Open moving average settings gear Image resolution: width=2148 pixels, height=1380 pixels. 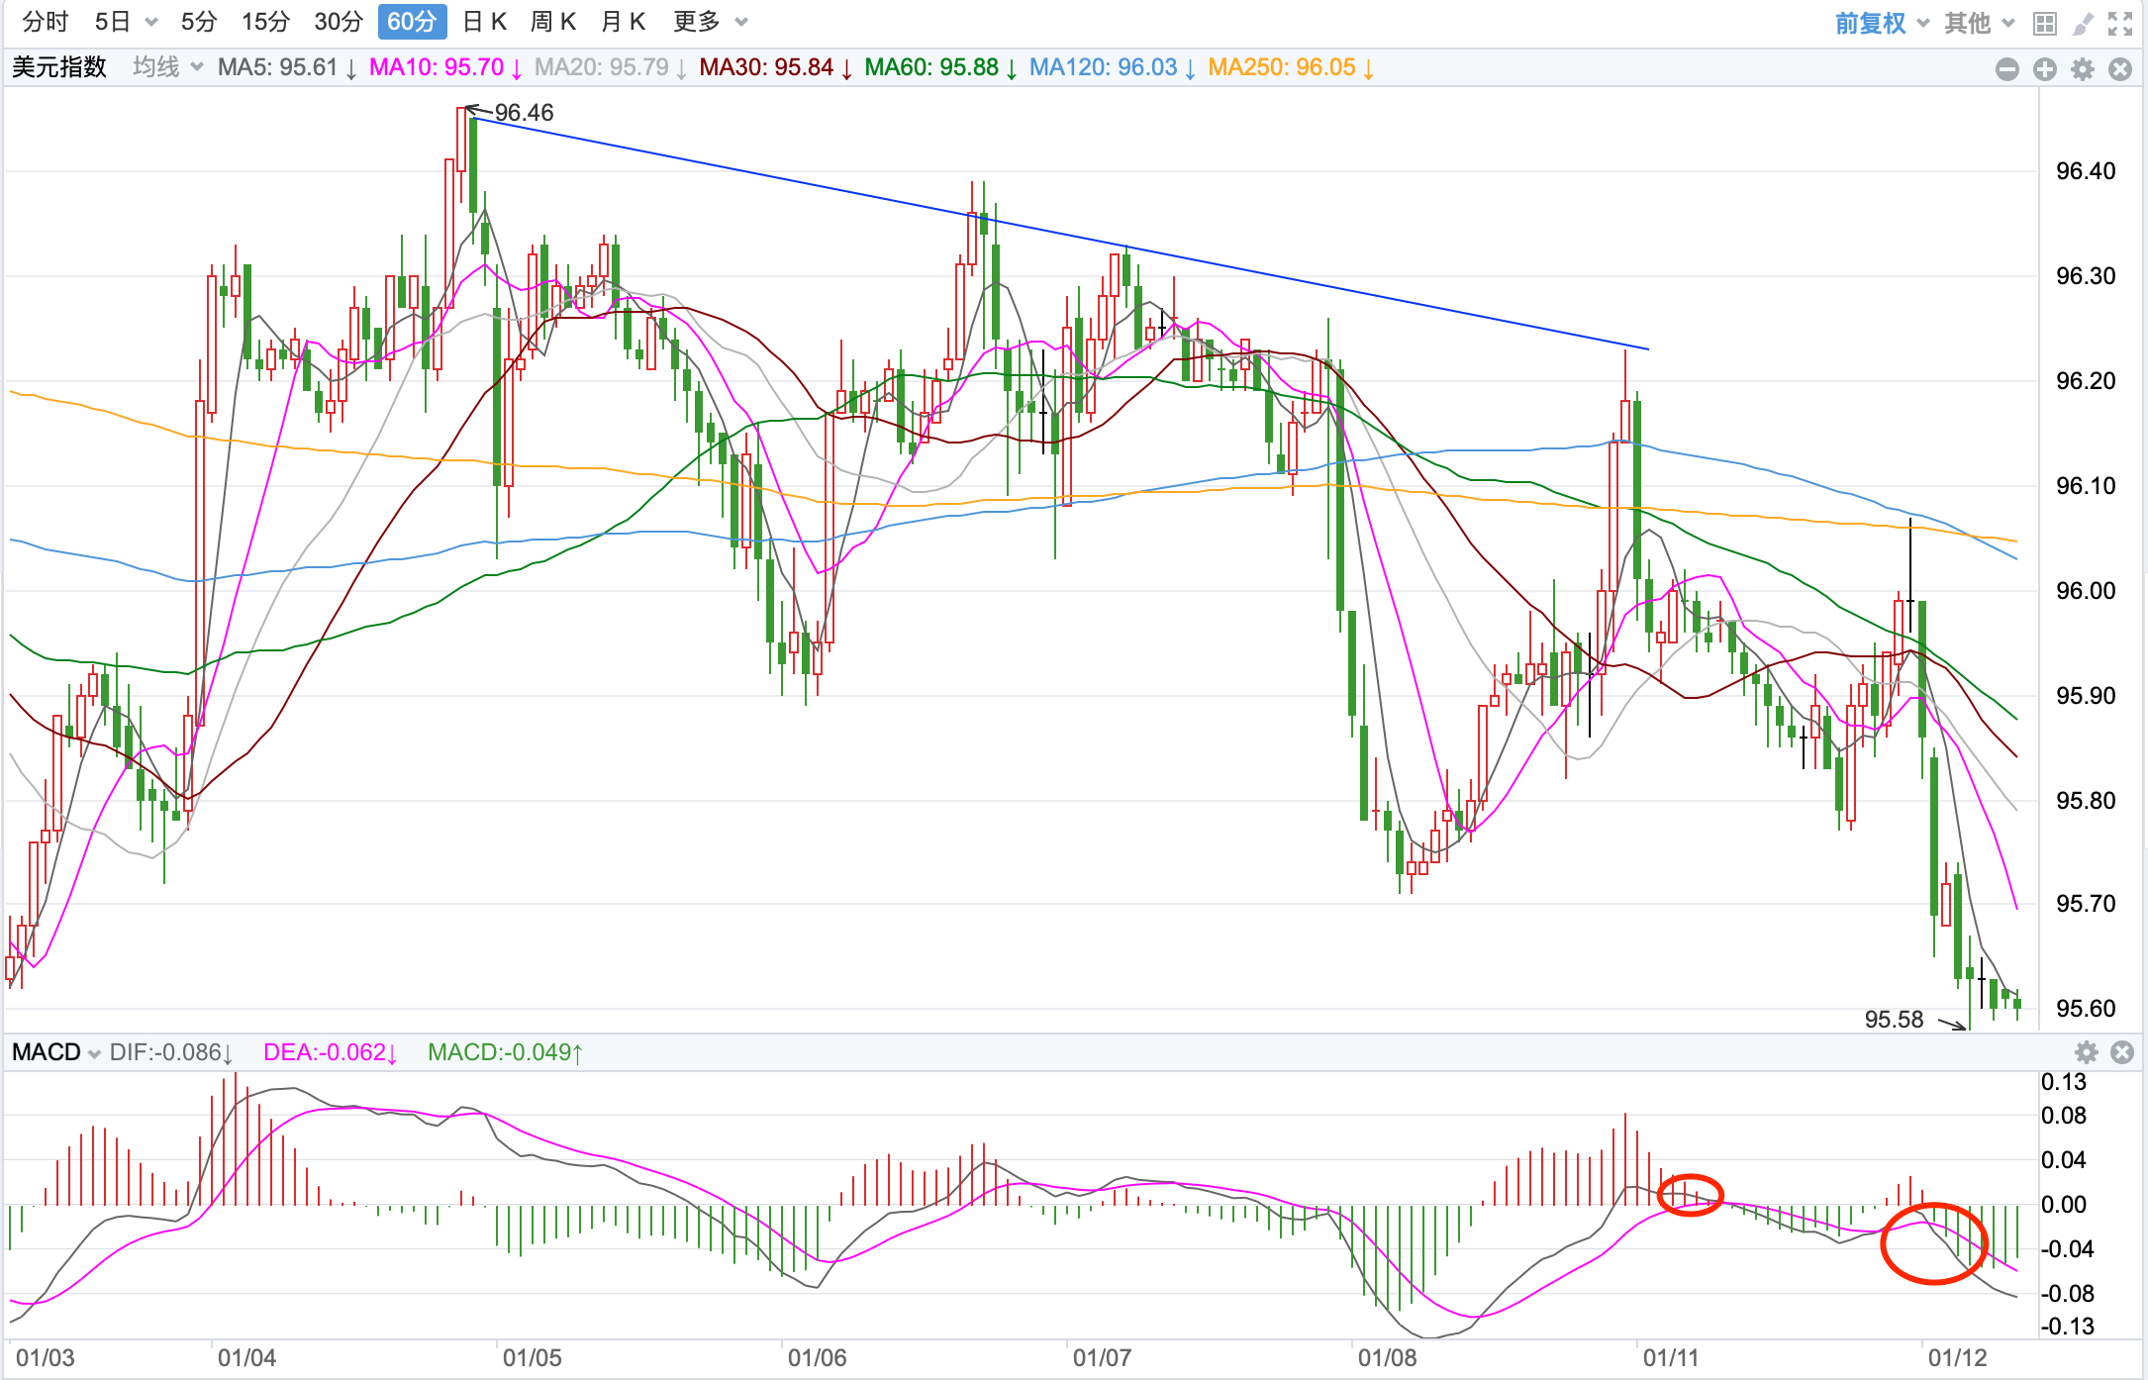pos(2083,68)
